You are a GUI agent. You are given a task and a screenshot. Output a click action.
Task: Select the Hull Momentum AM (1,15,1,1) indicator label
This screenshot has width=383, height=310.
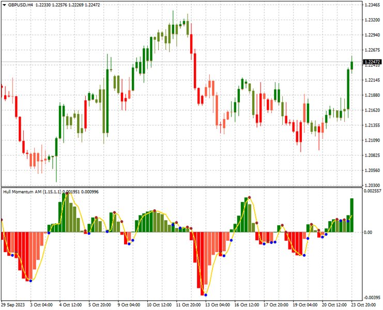tap(32, 192)
